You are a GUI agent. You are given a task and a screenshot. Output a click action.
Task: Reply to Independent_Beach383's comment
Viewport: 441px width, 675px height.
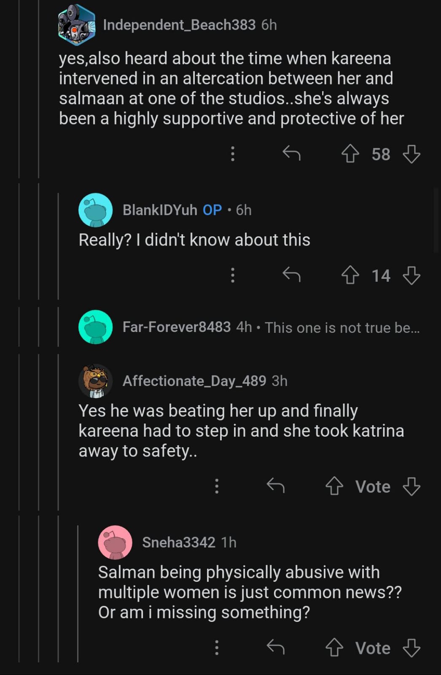[291, 154]
